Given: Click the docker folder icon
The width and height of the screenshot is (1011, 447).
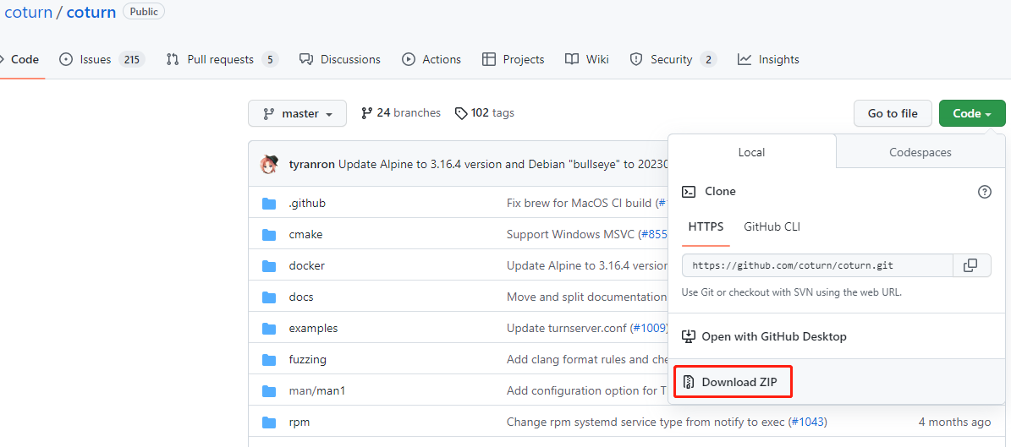Looking at the screenshot, I should [269, 266].
